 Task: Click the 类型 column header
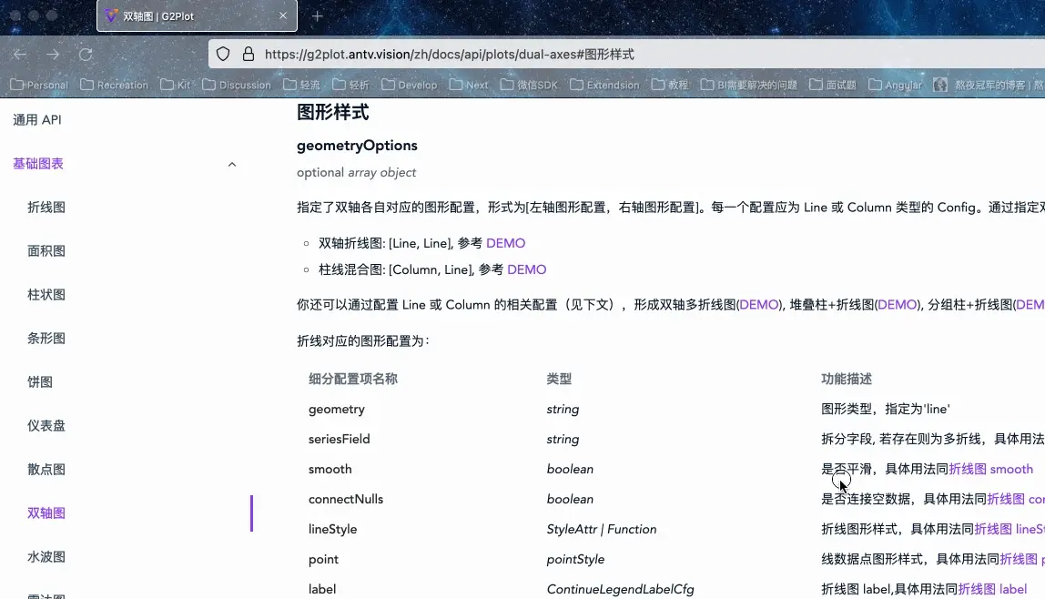[559, 379]
